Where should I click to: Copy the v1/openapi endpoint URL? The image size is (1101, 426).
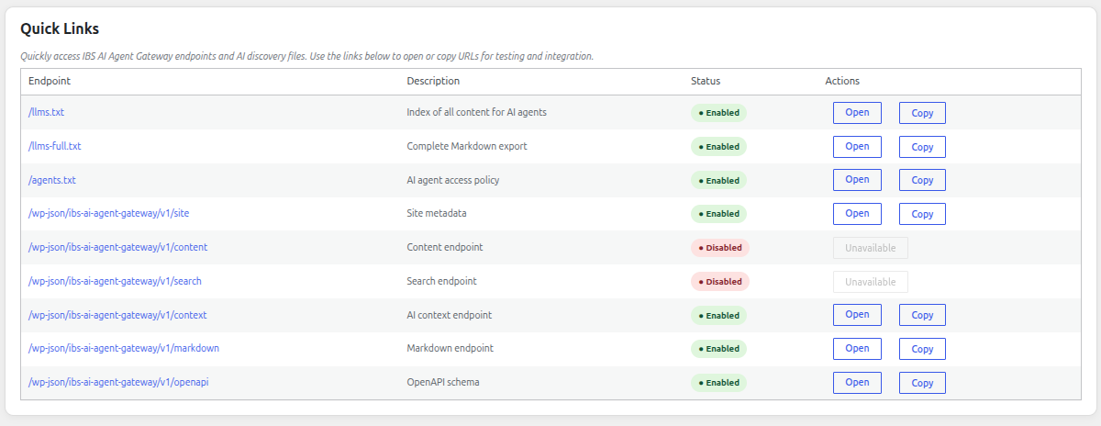[x=922, y=383]
